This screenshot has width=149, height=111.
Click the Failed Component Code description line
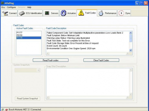tap(85, 33)
